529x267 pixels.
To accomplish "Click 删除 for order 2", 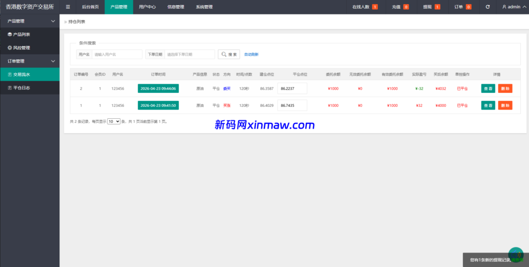I will coord(505,88).
